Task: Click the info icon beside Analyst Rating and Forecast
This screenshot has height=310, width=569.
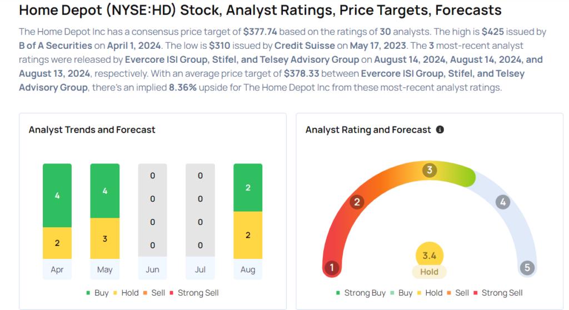Action: [440, 129]
